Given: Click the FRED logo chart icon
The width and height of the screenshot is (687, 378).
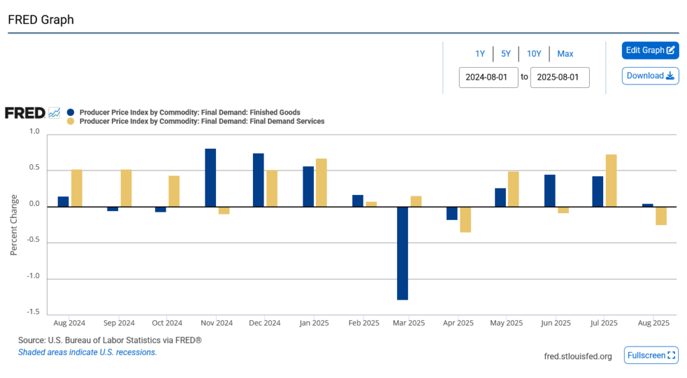Looking at the screenshot, I should point(54,113).
